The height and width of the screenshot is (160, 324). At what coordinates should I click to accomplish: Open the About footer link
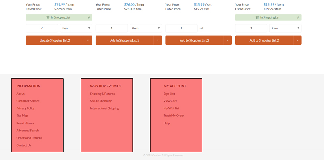(x=21, y=94)
